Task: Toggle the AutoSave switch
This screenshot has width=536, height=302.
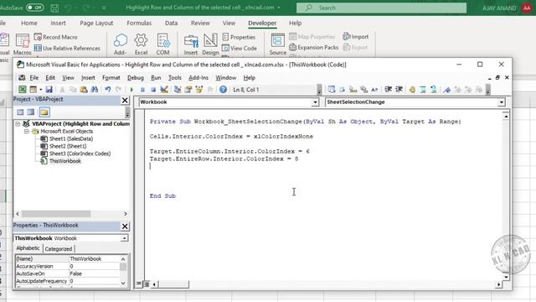Action: pos(35,8)
